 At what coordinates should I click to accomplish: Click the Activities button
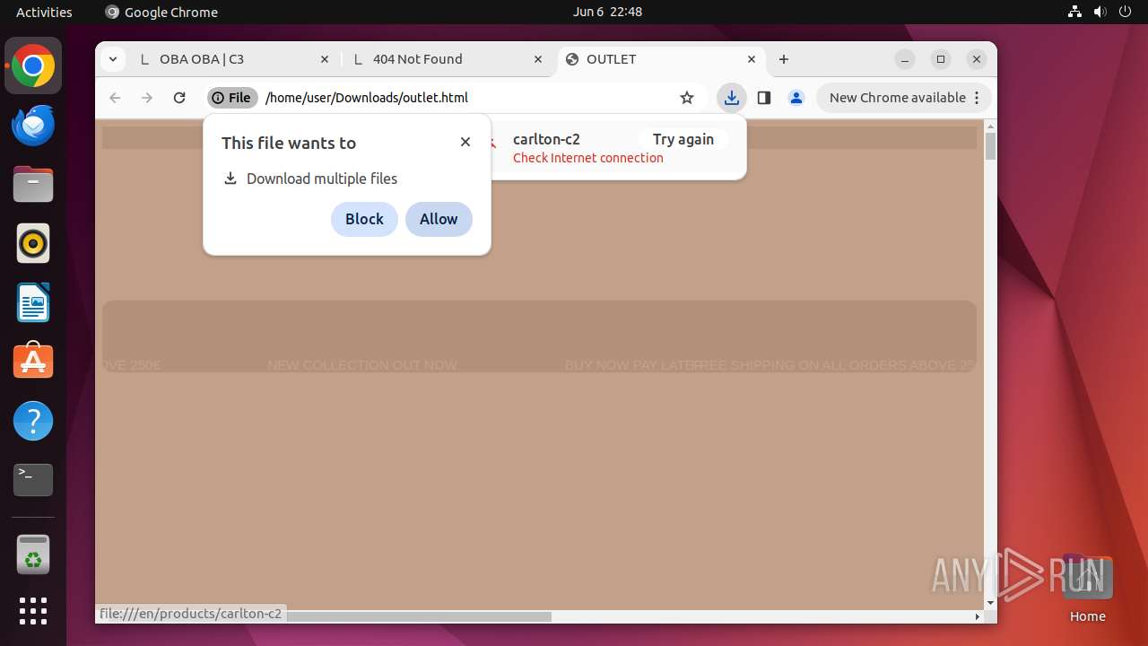[44, 12]
